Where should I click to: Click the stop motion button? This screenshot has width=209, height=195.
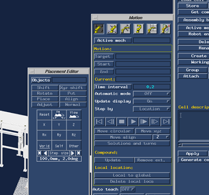[x=122, y=122]
